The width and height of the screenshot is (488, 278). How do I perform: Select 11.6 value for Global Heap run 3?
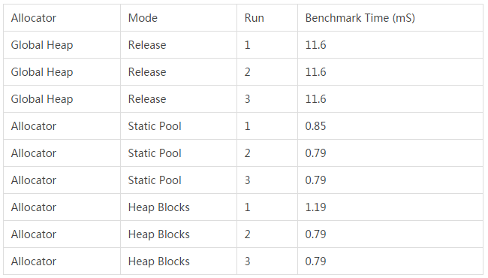coord(315,99)
